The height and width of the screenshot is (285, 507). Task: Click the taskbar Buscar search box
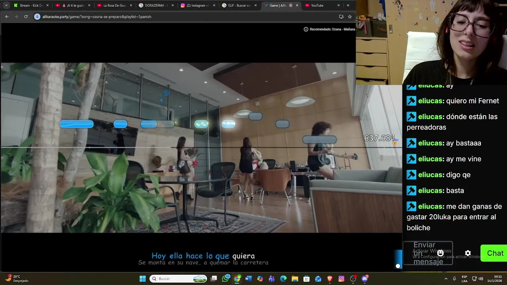click(x=179, y=279)
